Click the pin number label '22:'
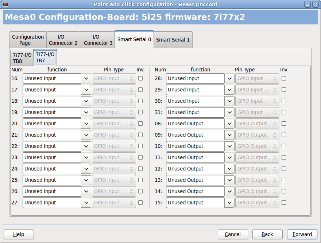Viewport: 321px width, 243px height. [15, 146]
